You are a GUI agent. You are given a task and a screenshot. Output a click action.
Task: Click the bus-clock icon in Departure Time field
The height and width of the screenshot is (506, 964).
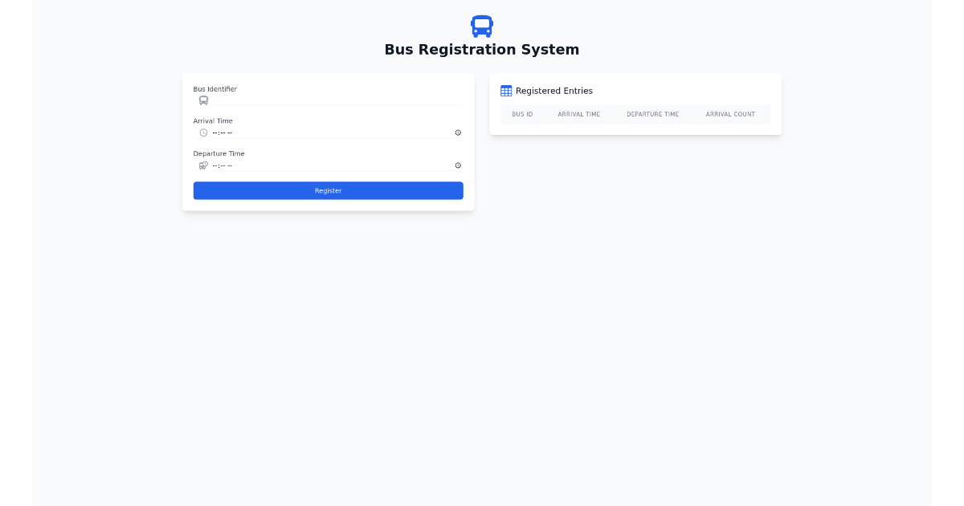point(203,165)
